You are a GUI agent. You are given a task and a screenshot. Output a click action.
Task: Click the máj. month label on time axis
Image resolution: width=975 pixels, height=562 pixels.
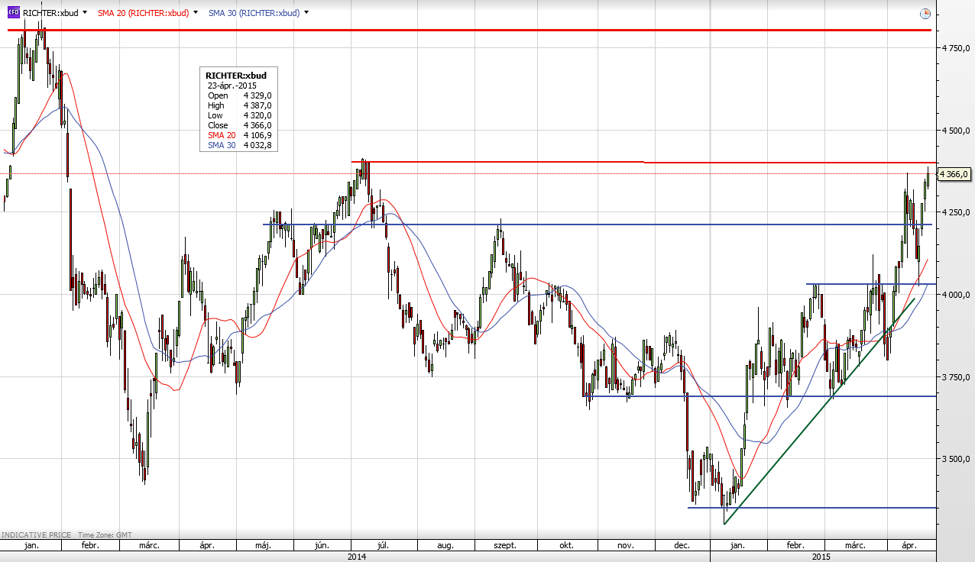click(264, 546)
